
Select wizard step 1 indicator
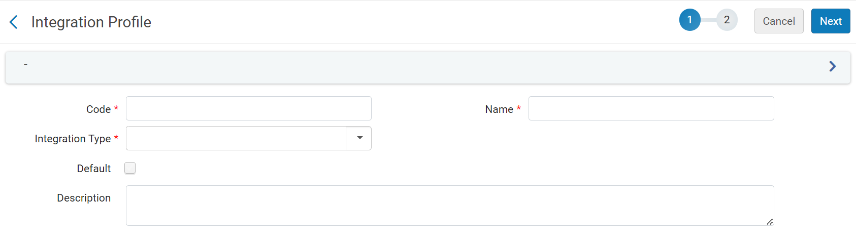[689, 20]
